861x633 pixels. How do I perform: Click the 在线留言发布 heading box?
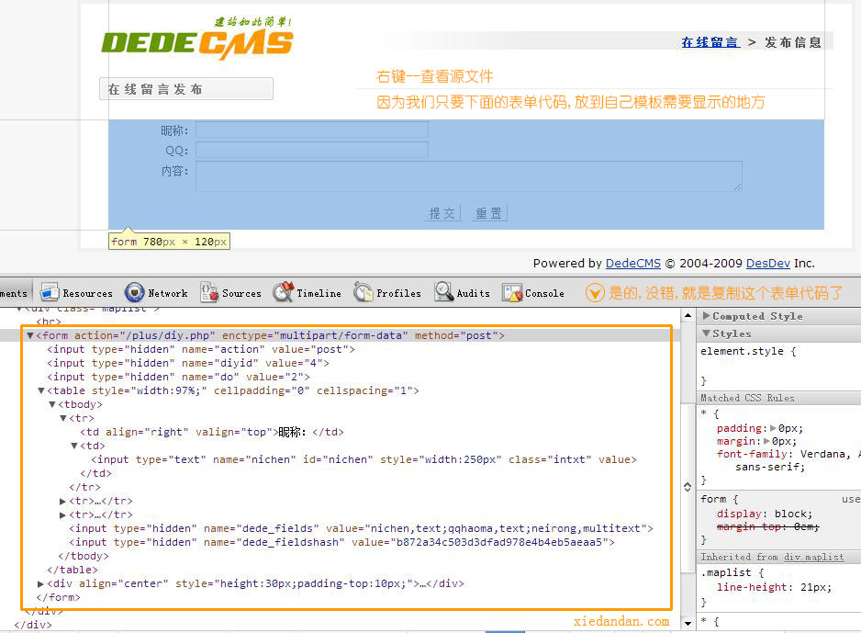186,89
